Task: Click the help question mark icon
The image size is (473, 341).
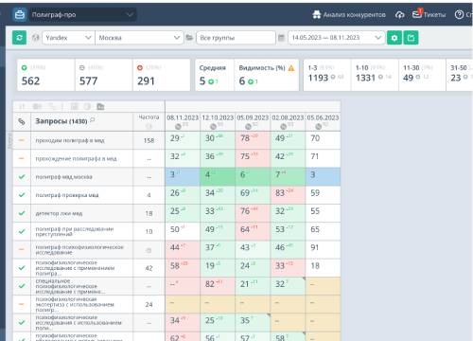Action: coord(459,14)
